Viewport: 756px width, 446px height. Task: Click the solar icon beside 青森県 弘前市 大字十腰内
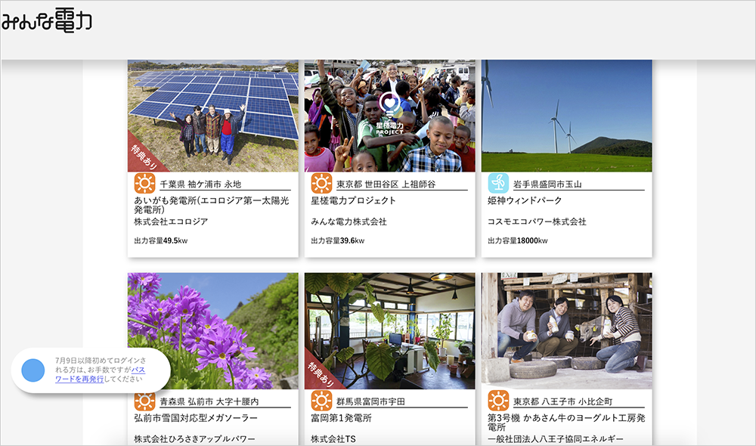144,400
